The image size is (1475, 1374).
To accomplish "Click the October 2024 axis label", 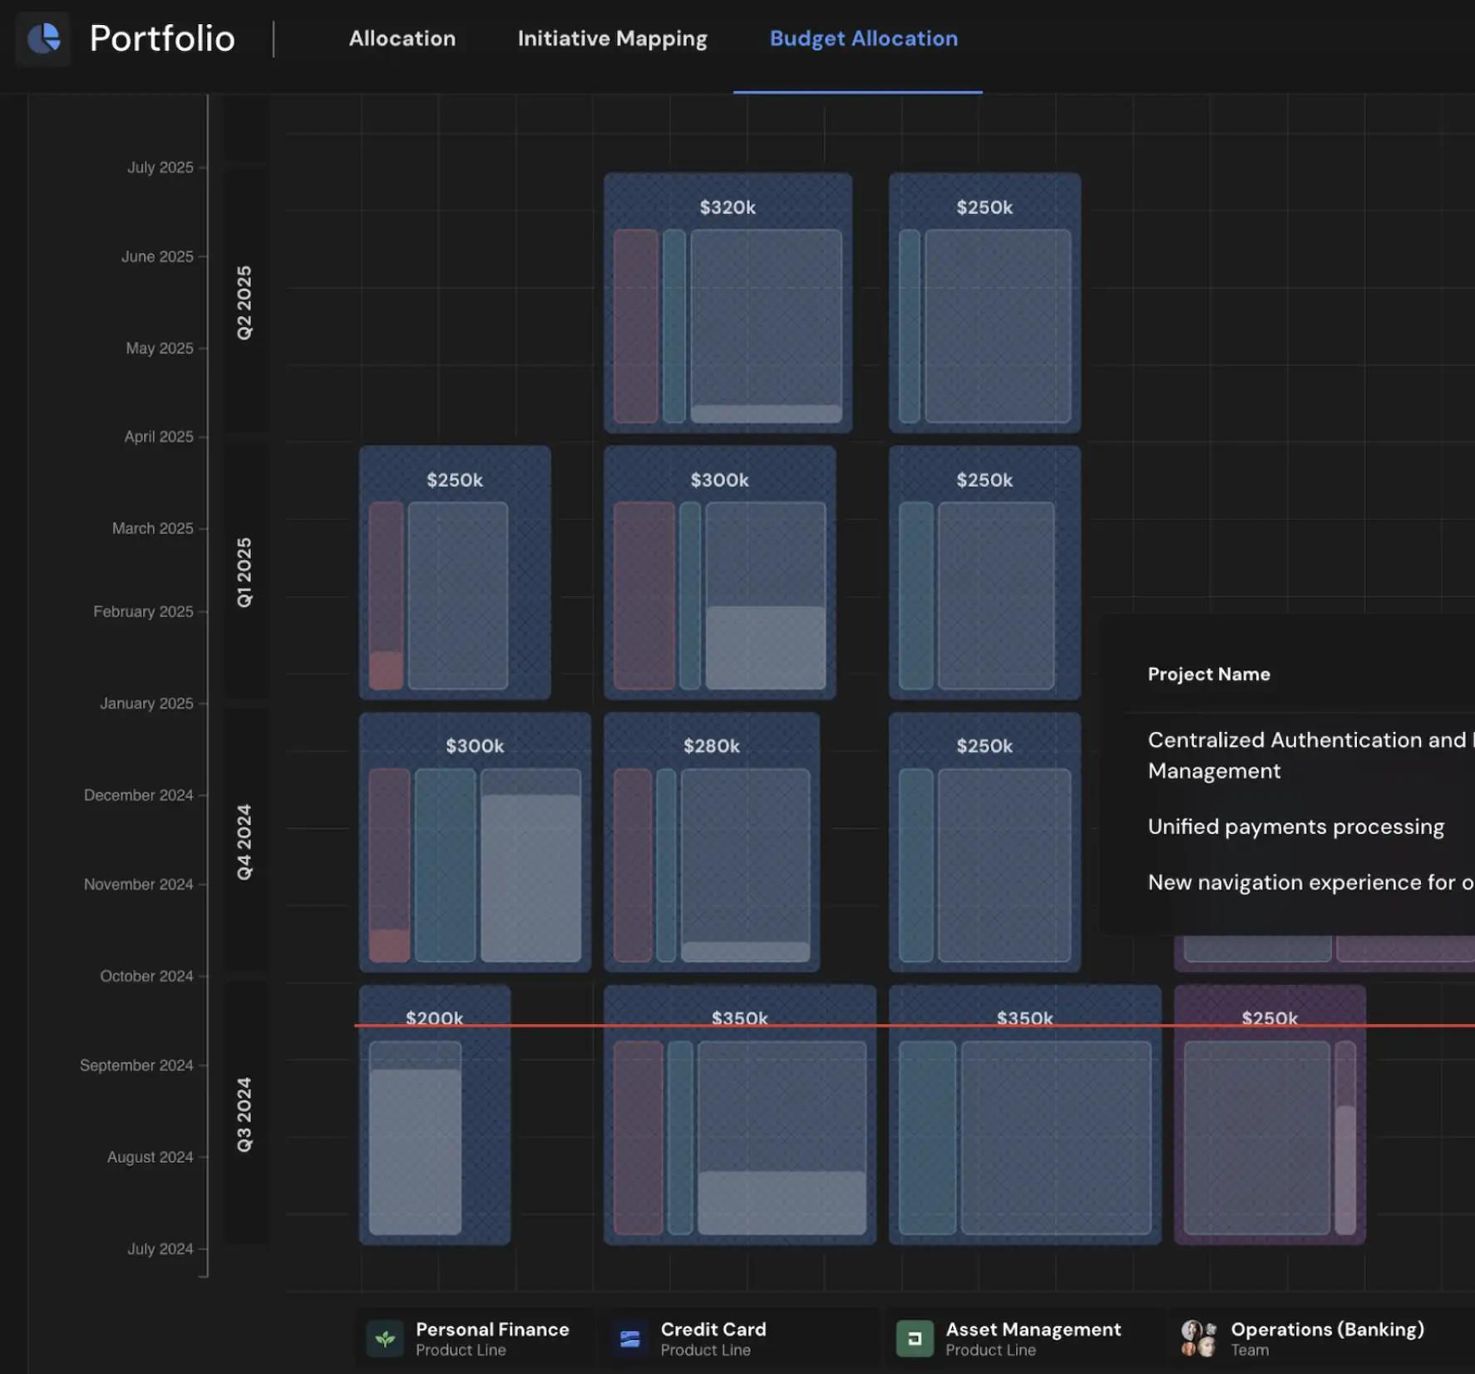I will [146, 976].
